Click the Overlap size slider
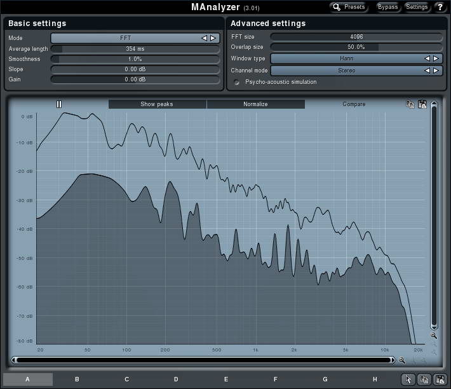 point(356,47)
